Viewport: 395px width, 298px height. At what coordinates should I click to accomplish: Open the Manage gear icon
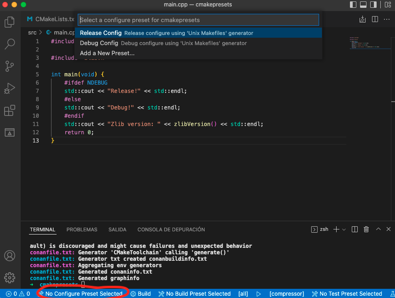10,278
